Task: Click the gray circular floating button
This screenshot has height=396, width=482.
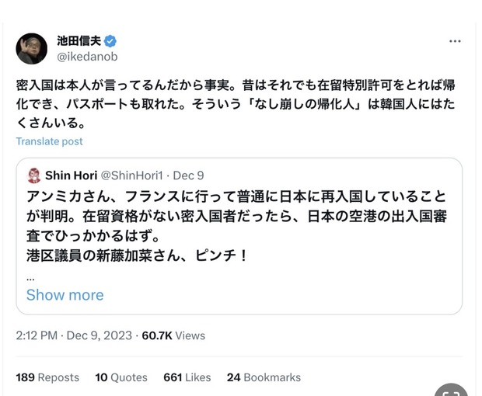Action: click(x=451, y=390)
